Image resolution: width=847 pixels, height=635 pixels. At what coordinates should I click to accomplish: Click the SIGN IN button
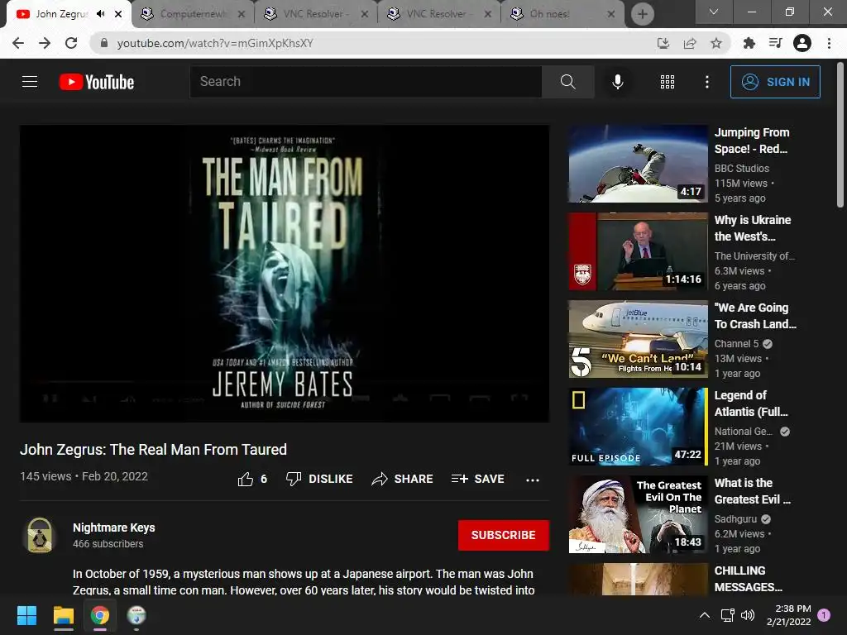(775, 82)
